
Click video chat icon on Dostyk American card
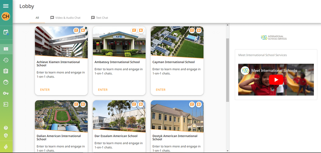[x=199, y=104]
